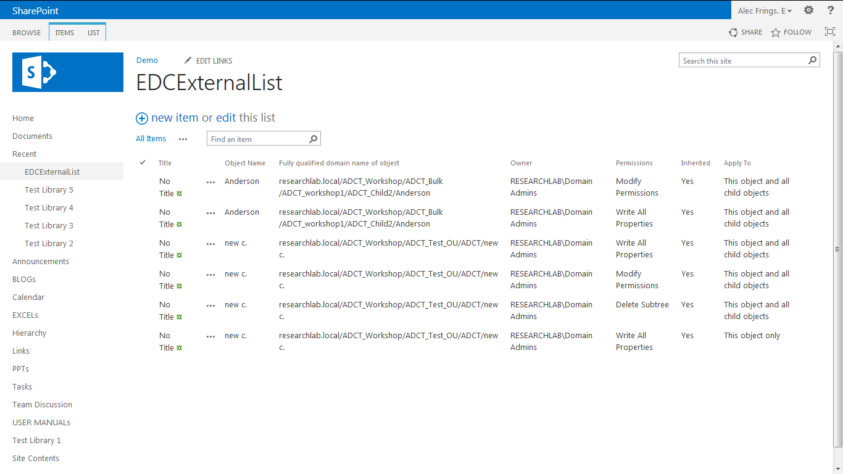The width and height of the screenshot is (843, 474).
Task: Click the pencil icon beside EDIT LINKS
Action: (x=188, y=60)
